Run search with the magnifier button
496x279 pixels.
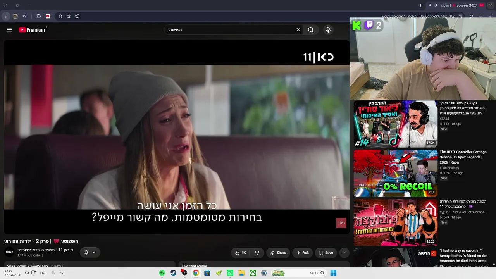click(x=311, y=30)
